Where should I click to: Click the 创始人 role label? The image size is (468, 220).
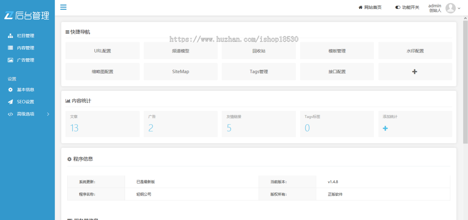(x=435, y=11)
